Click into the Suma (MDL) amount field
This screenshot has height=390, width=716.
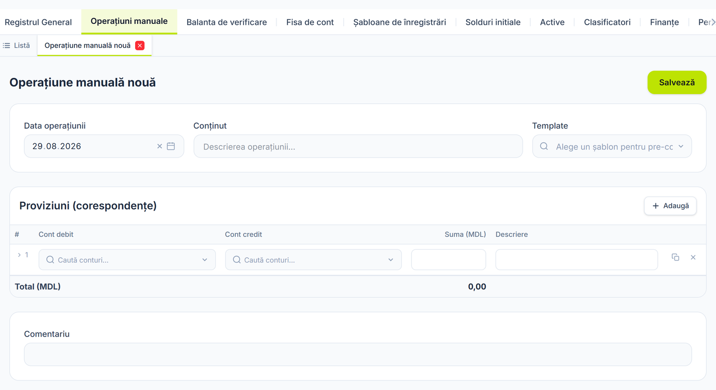click(x=449, y=260)
